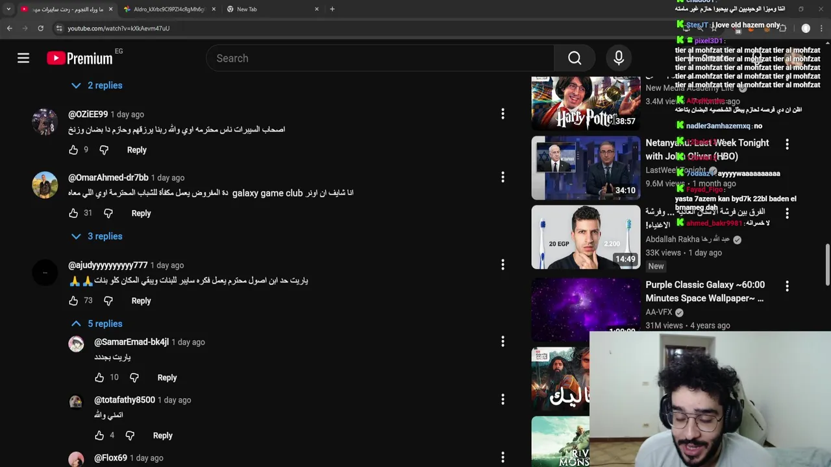Click @OZiEE99 profile avatar

pos(45,122)
